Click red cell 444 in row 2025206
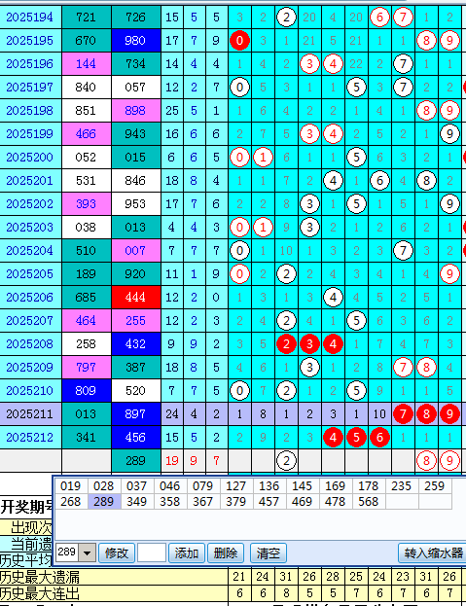Viewport: 466px width, 606px height. (x=135, y=298)
